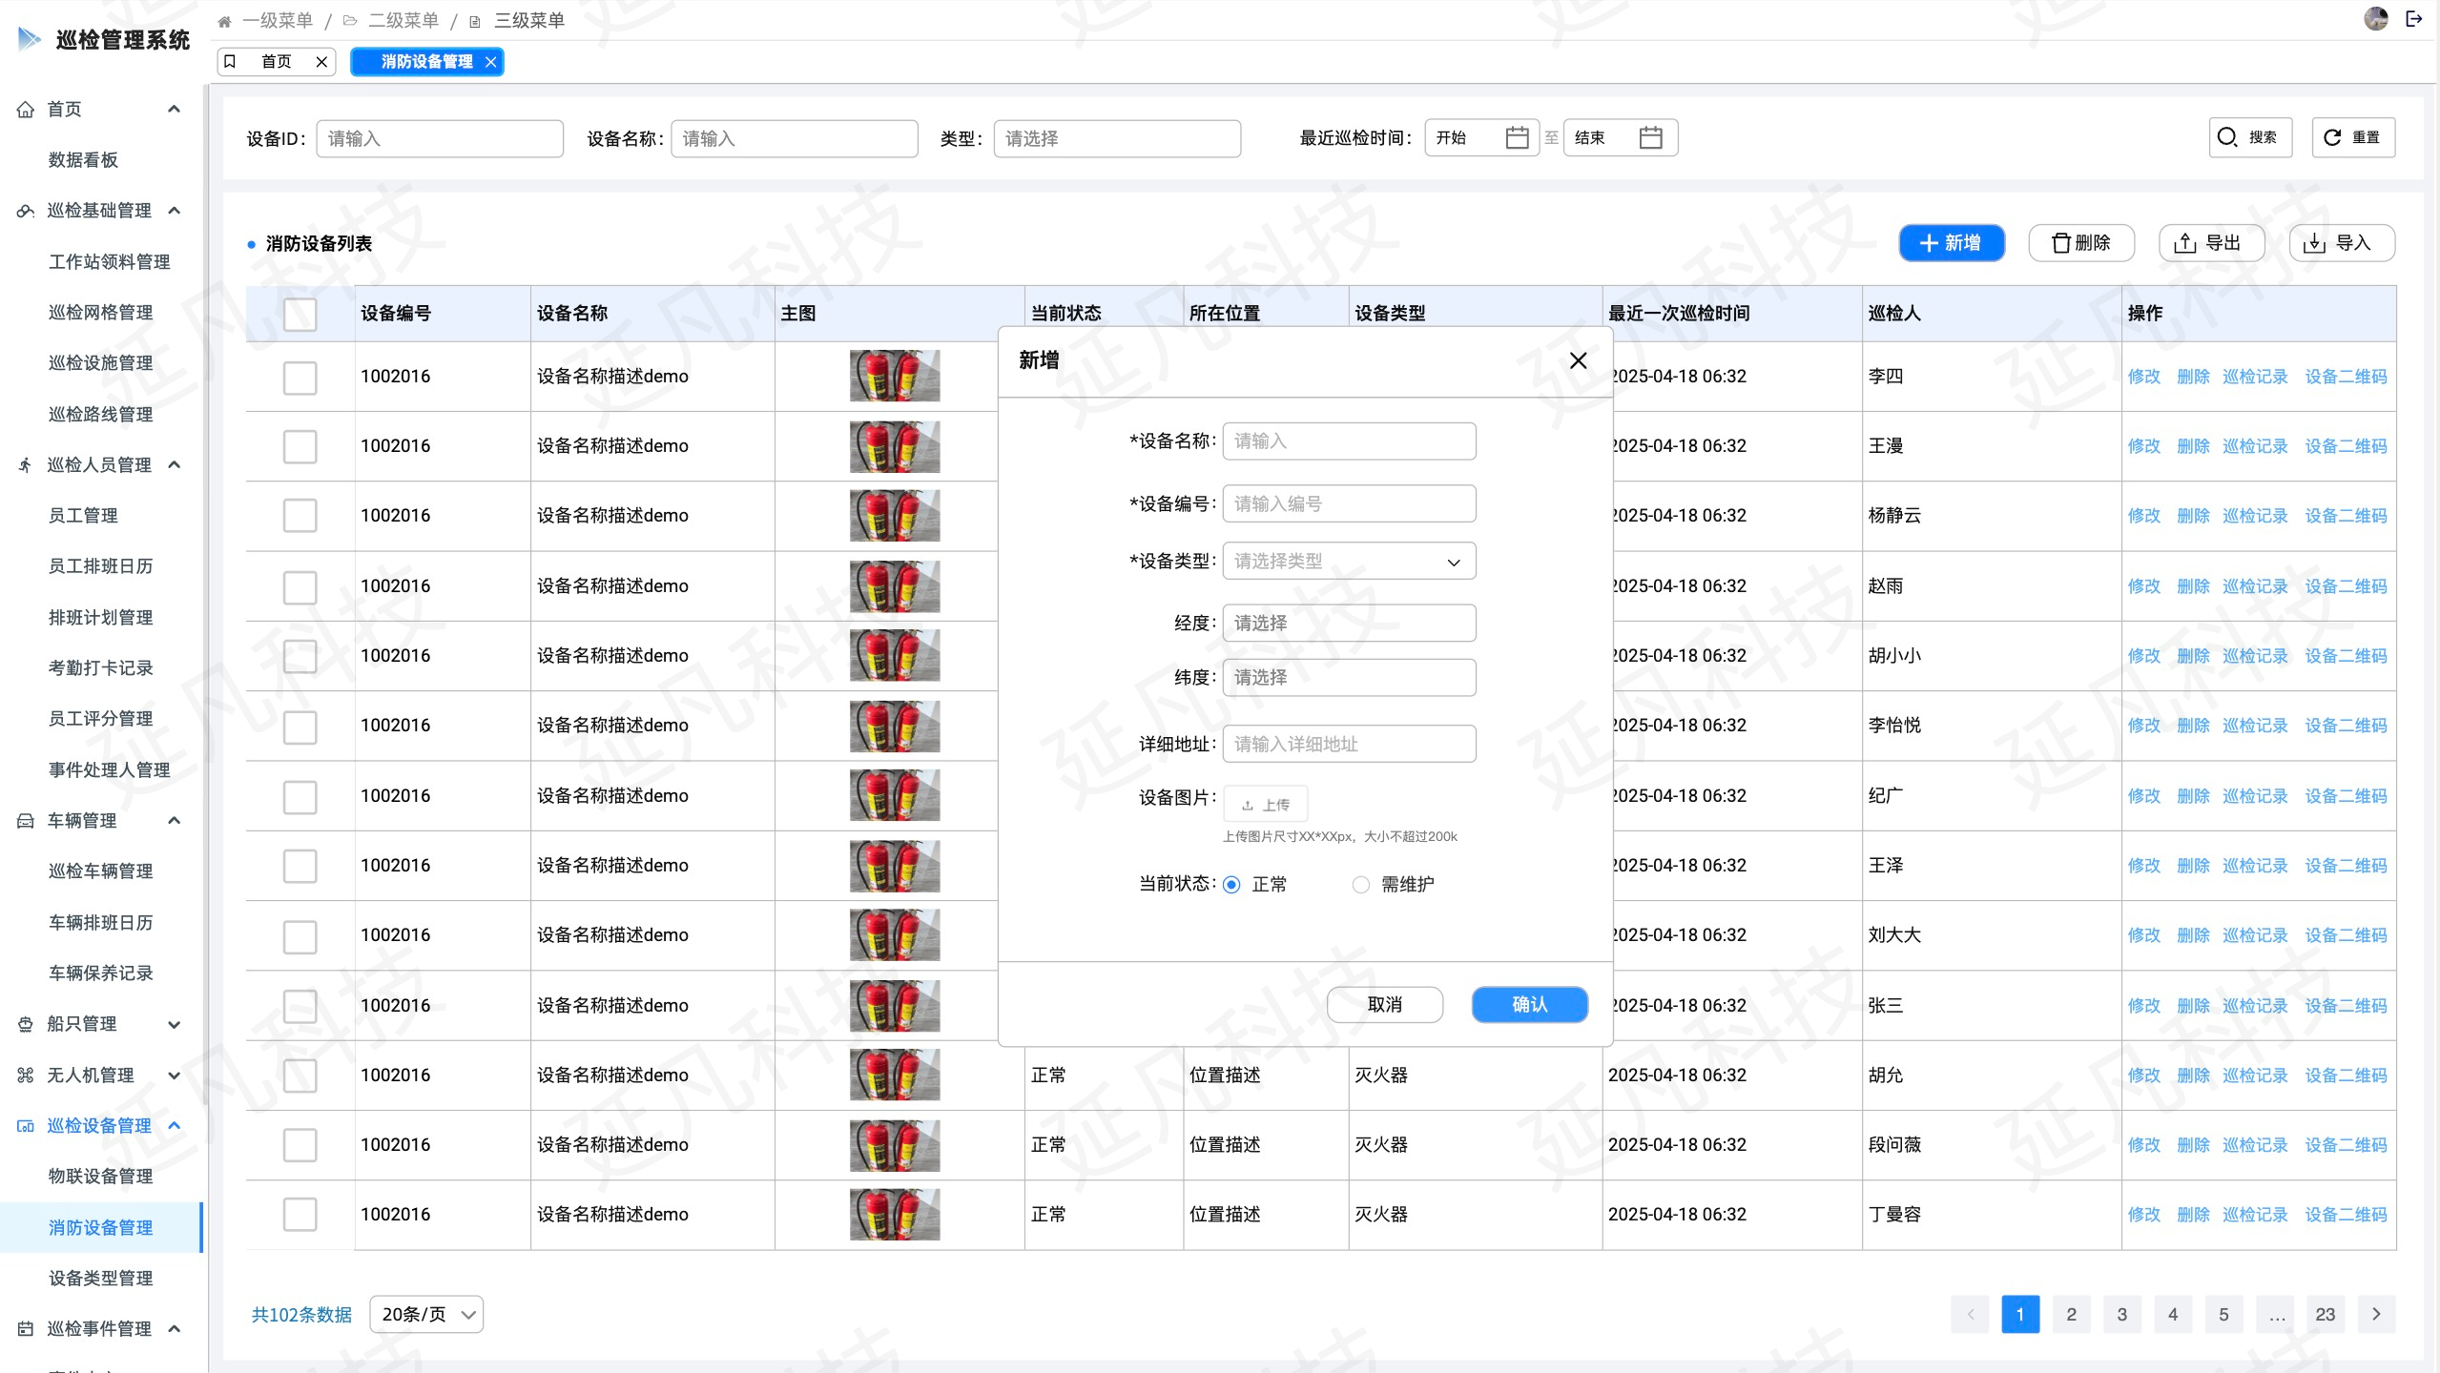Focus the dialog 设备编号 input

click(1349, 503)
